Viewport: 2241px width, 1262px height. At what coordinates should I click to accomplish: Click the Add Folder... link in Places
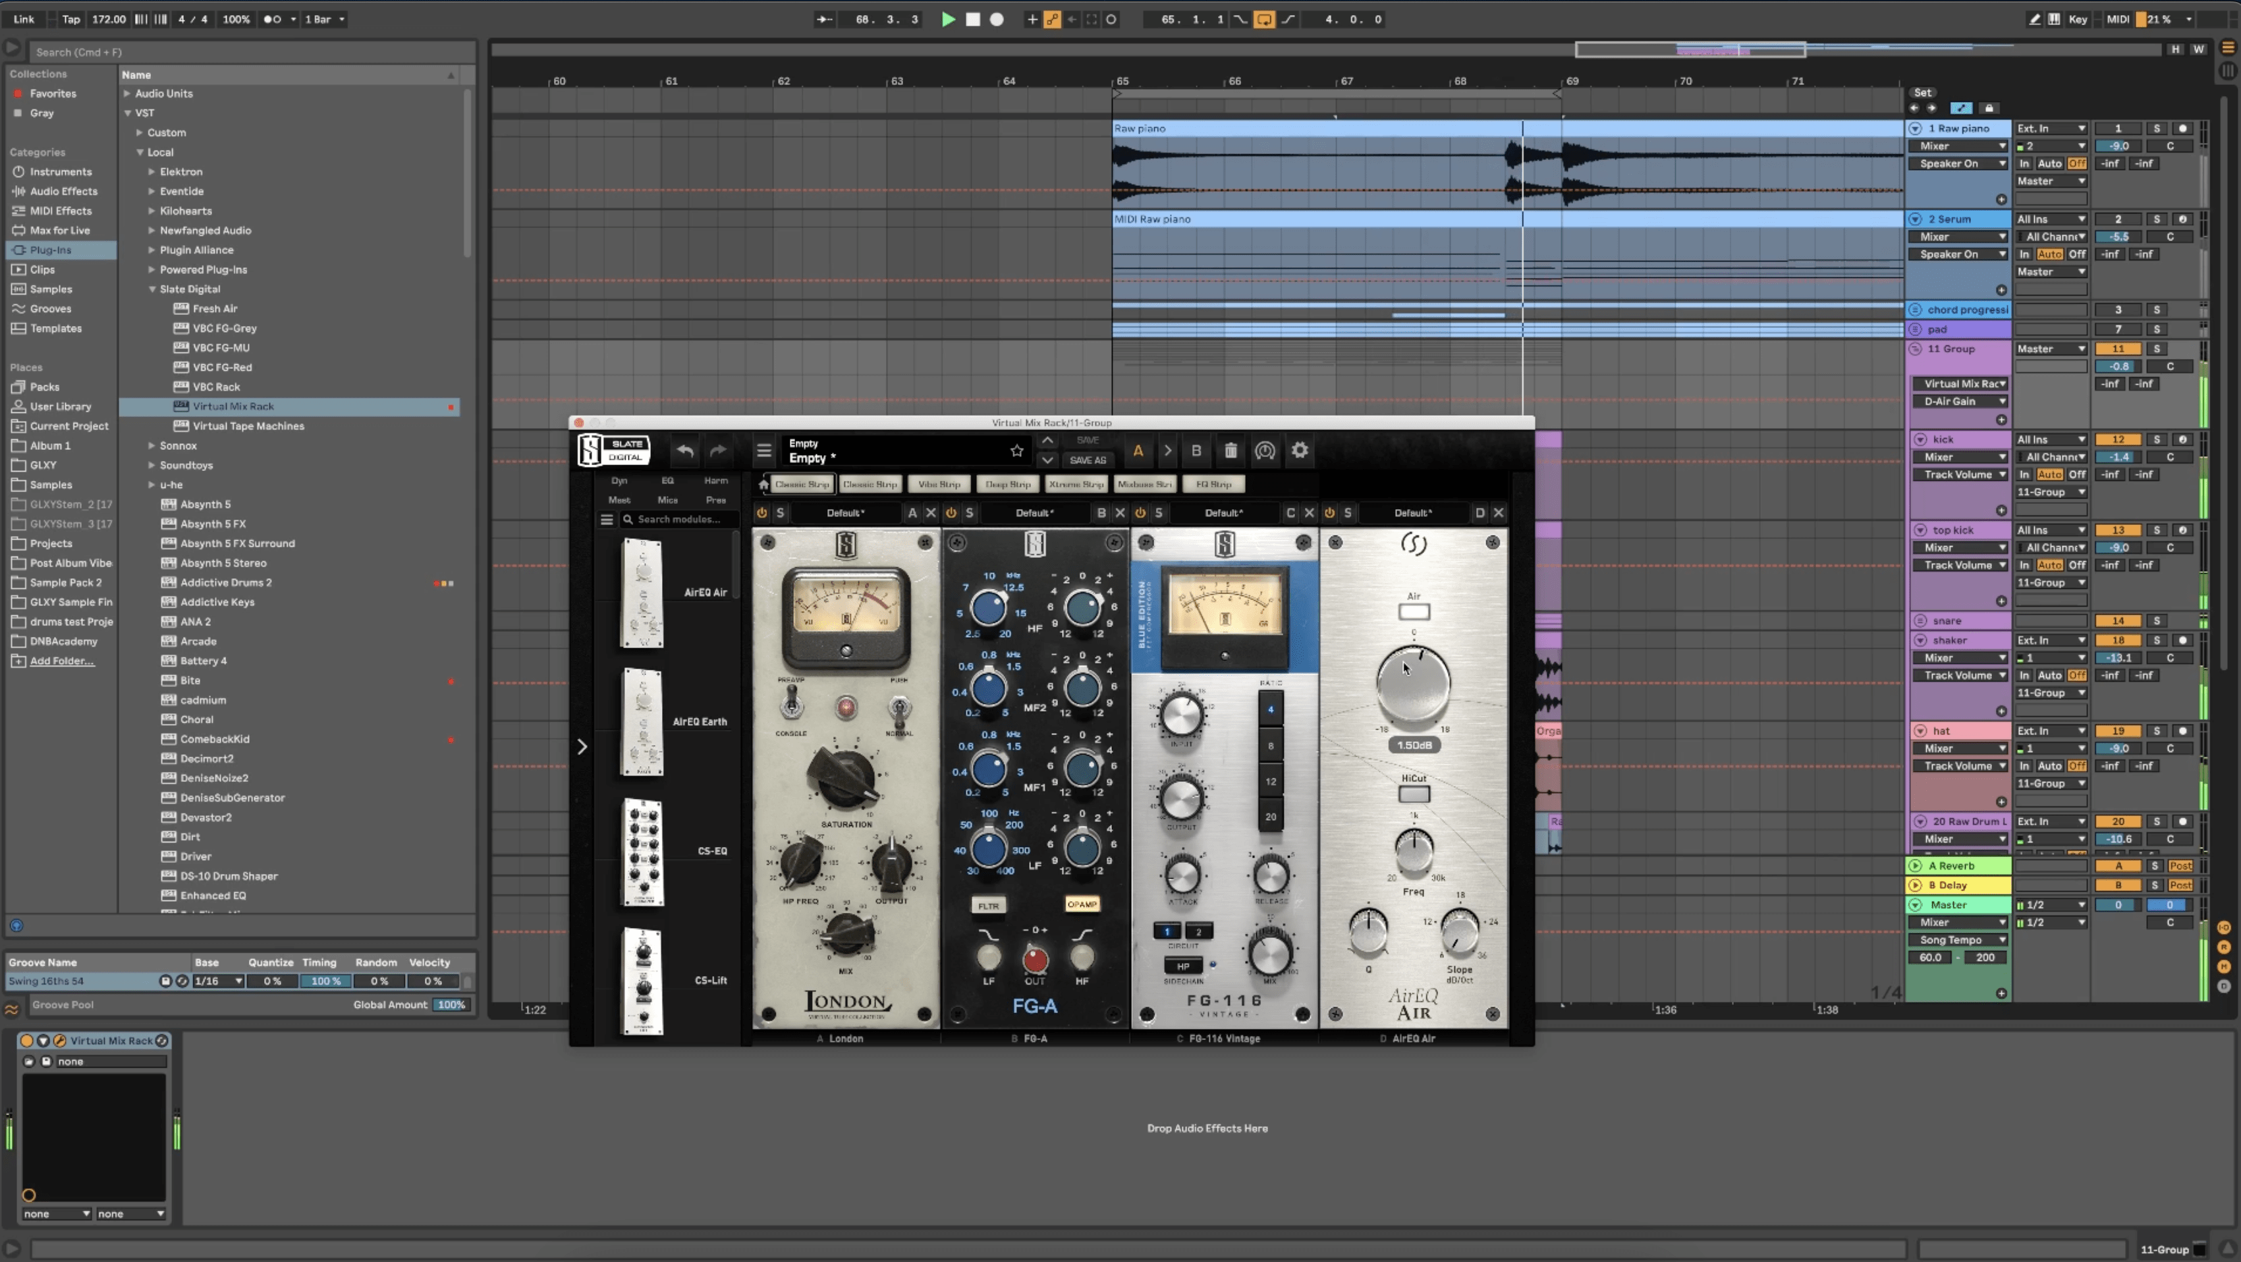click(x=62, y=661)
